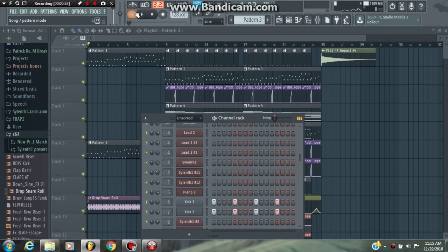Screen dimensions: 448x252
Task: Open the mixer from the toolbar
Action: [x=317, y=20]
